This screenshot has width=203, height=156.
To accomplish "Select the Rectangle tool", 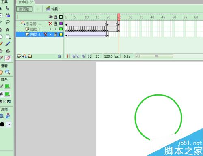I will (x=8, y=36).
